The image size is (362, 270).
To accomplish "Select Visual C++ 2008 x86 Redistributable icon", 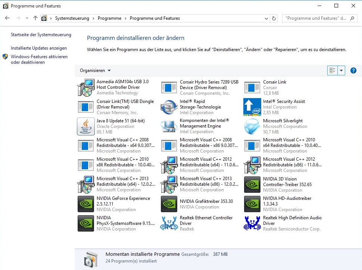I will 169,145.
